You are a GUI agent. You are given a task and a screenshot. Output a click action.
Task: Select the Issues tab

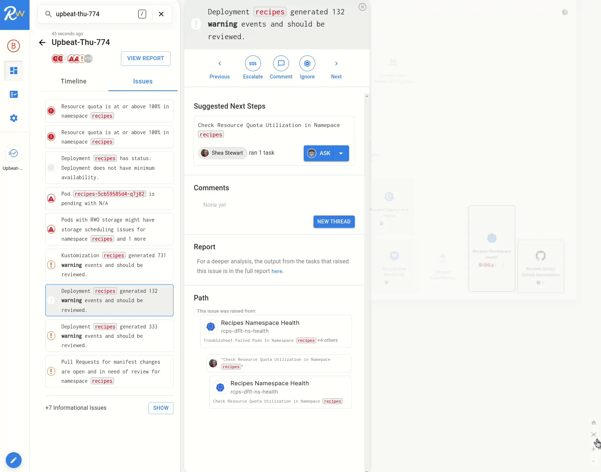click(143, 81)
